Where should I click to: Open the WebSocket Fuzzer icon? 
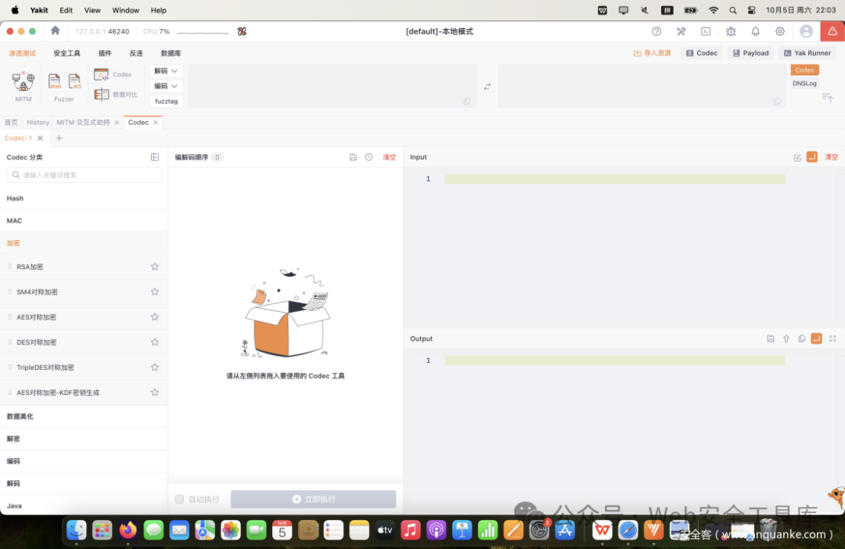tap(74, 81)
